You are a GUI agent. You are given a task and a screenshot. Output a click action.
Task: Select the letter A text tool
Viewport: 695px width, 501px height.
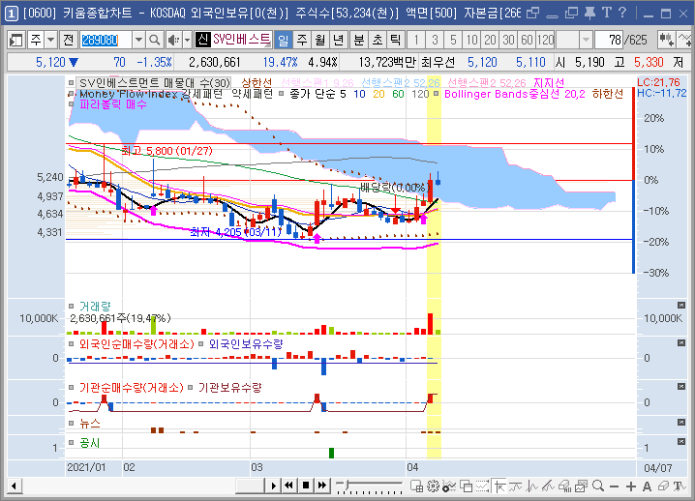tap(647, 486)
